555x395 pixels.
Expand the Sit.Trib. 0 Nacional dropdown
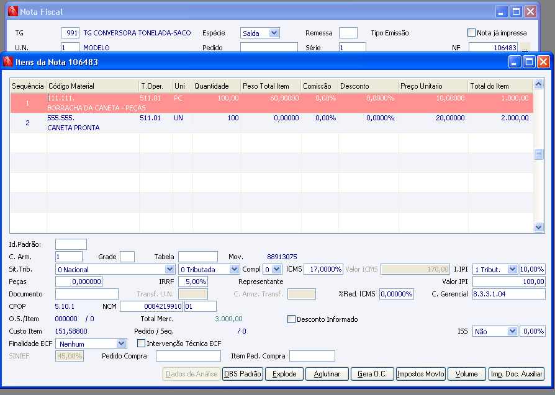click(x=169, y=269)
